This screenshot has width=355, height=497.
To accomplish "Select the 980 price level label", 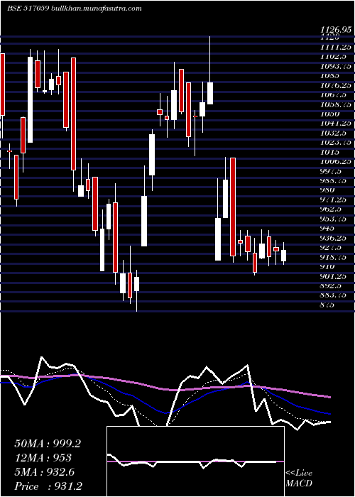I will tap(327, 190).
